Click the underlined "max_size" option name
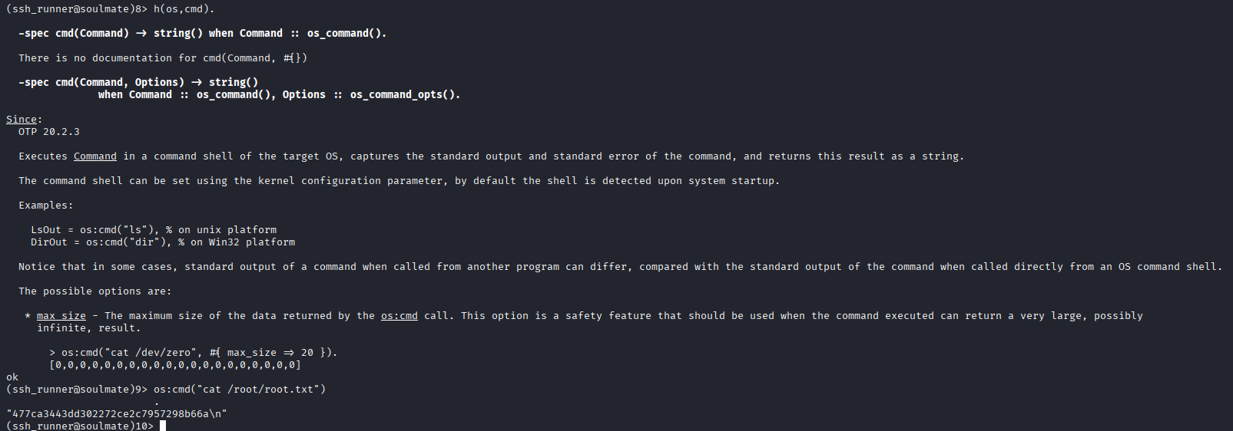This screenshot has width=1233, height=431. point(61,316)
